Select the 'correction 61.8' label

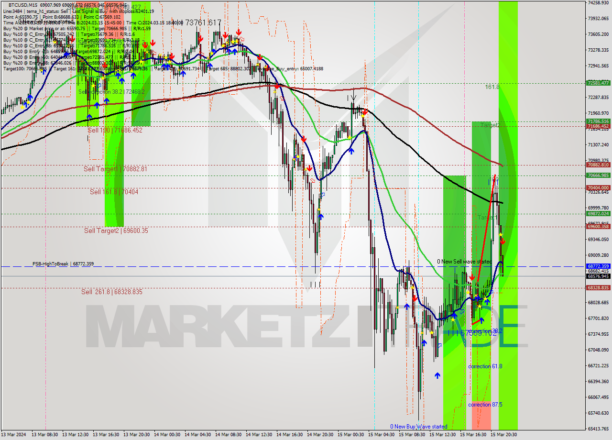(x=485, y=366)
